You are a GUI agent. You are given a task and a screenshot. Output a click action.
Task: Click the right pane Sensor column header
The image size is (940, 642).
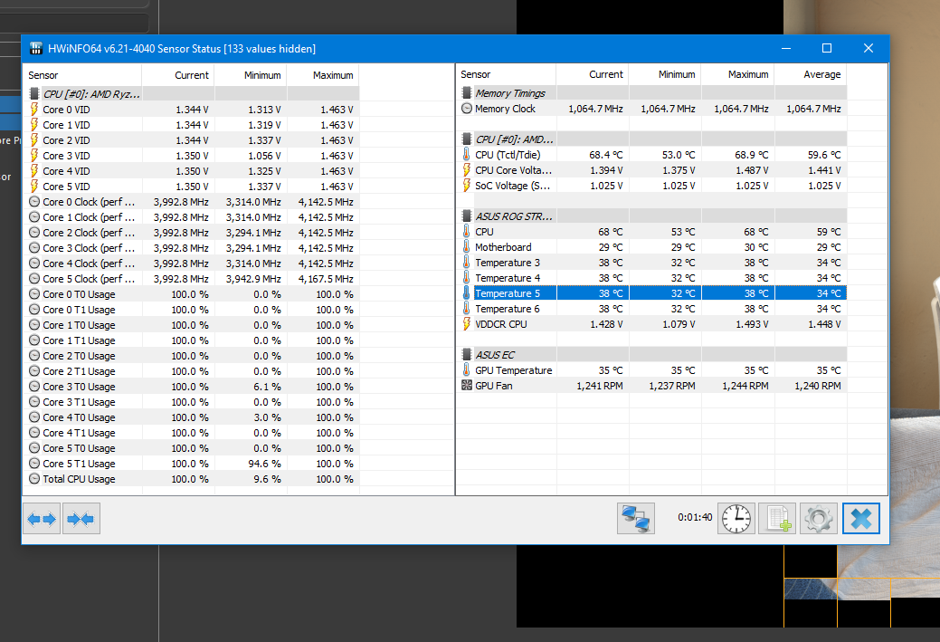tap(507, 74)
